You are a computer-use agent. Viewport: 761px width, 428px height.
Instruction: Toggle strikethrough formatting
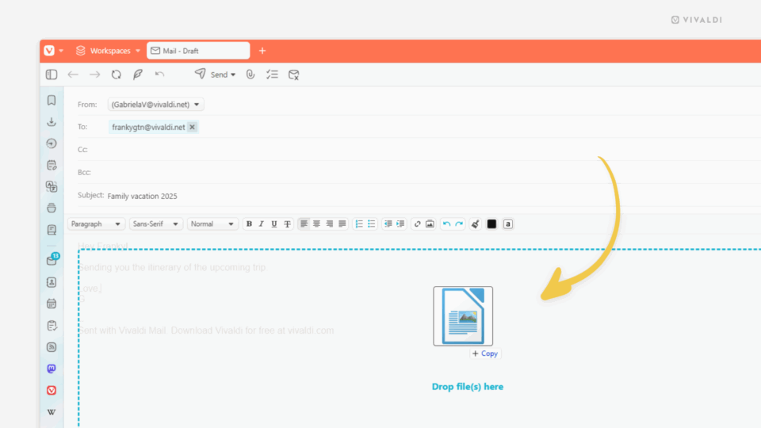[287, 224]
